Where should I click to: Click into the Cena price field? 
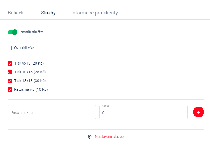pyautogui.click(x=143, y=112)
